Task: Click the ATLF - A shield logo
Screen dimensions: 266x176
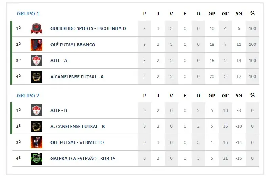Action: 36,61
